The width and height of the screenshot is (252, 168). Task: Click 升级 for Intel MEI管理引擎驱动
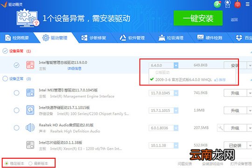[235, 93]
